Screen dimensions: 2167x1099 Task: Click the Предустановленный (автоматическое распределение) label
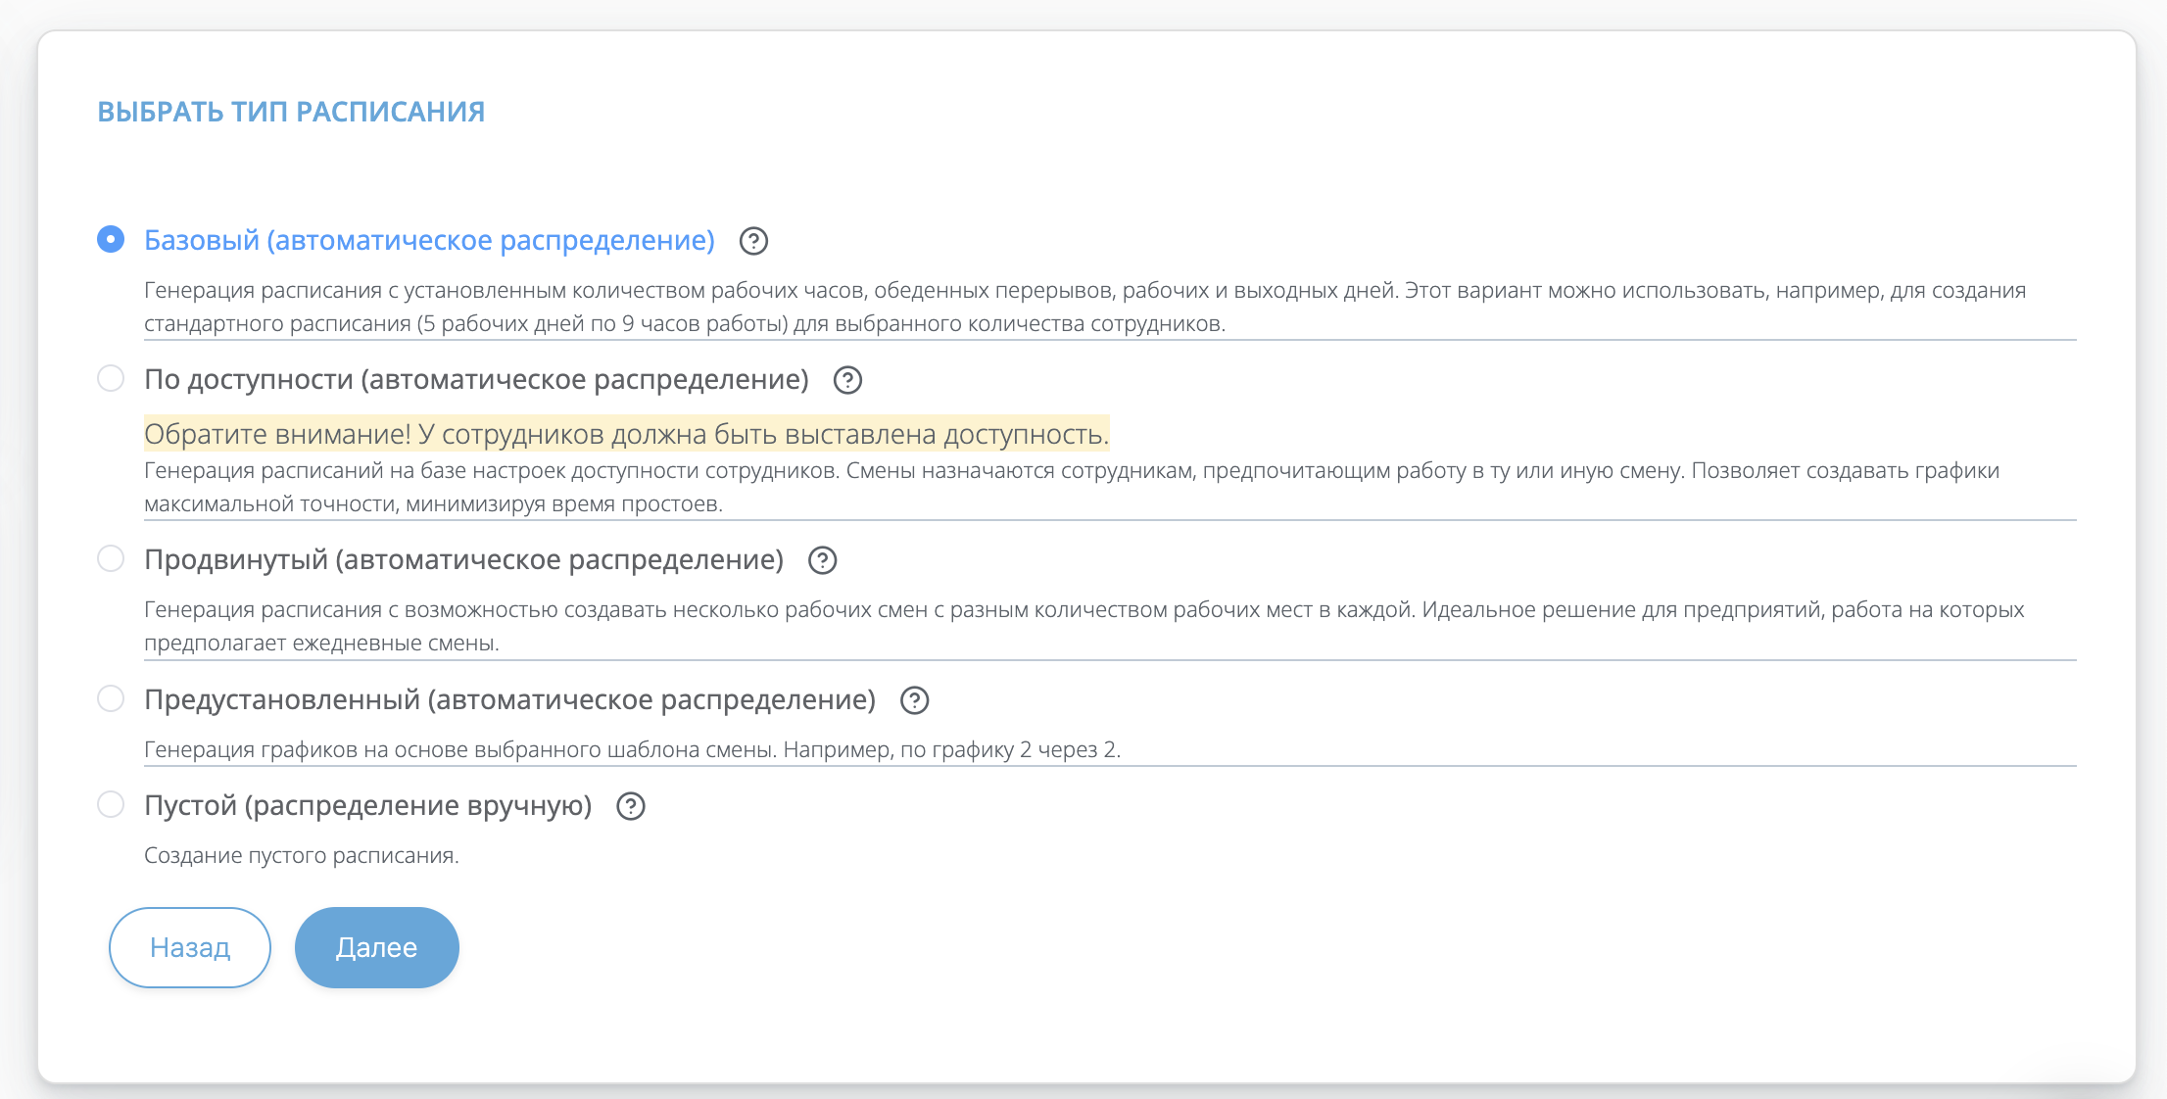click(x=509, y=699)
